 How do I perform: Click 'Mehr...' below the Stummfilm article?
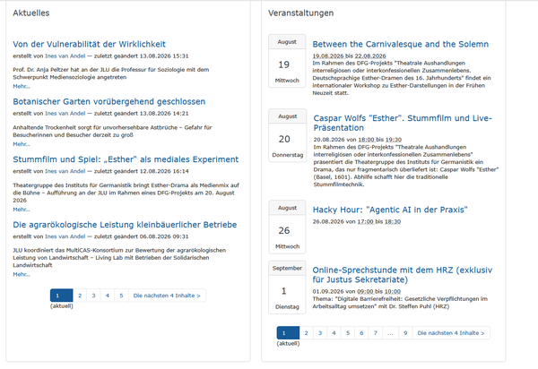coord(22,210)
